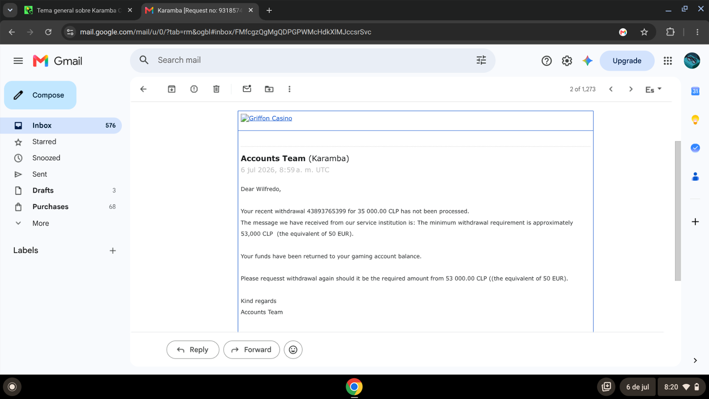Create new label plus icon
This screenshot has width=709, height=399.
coord(112,251)
